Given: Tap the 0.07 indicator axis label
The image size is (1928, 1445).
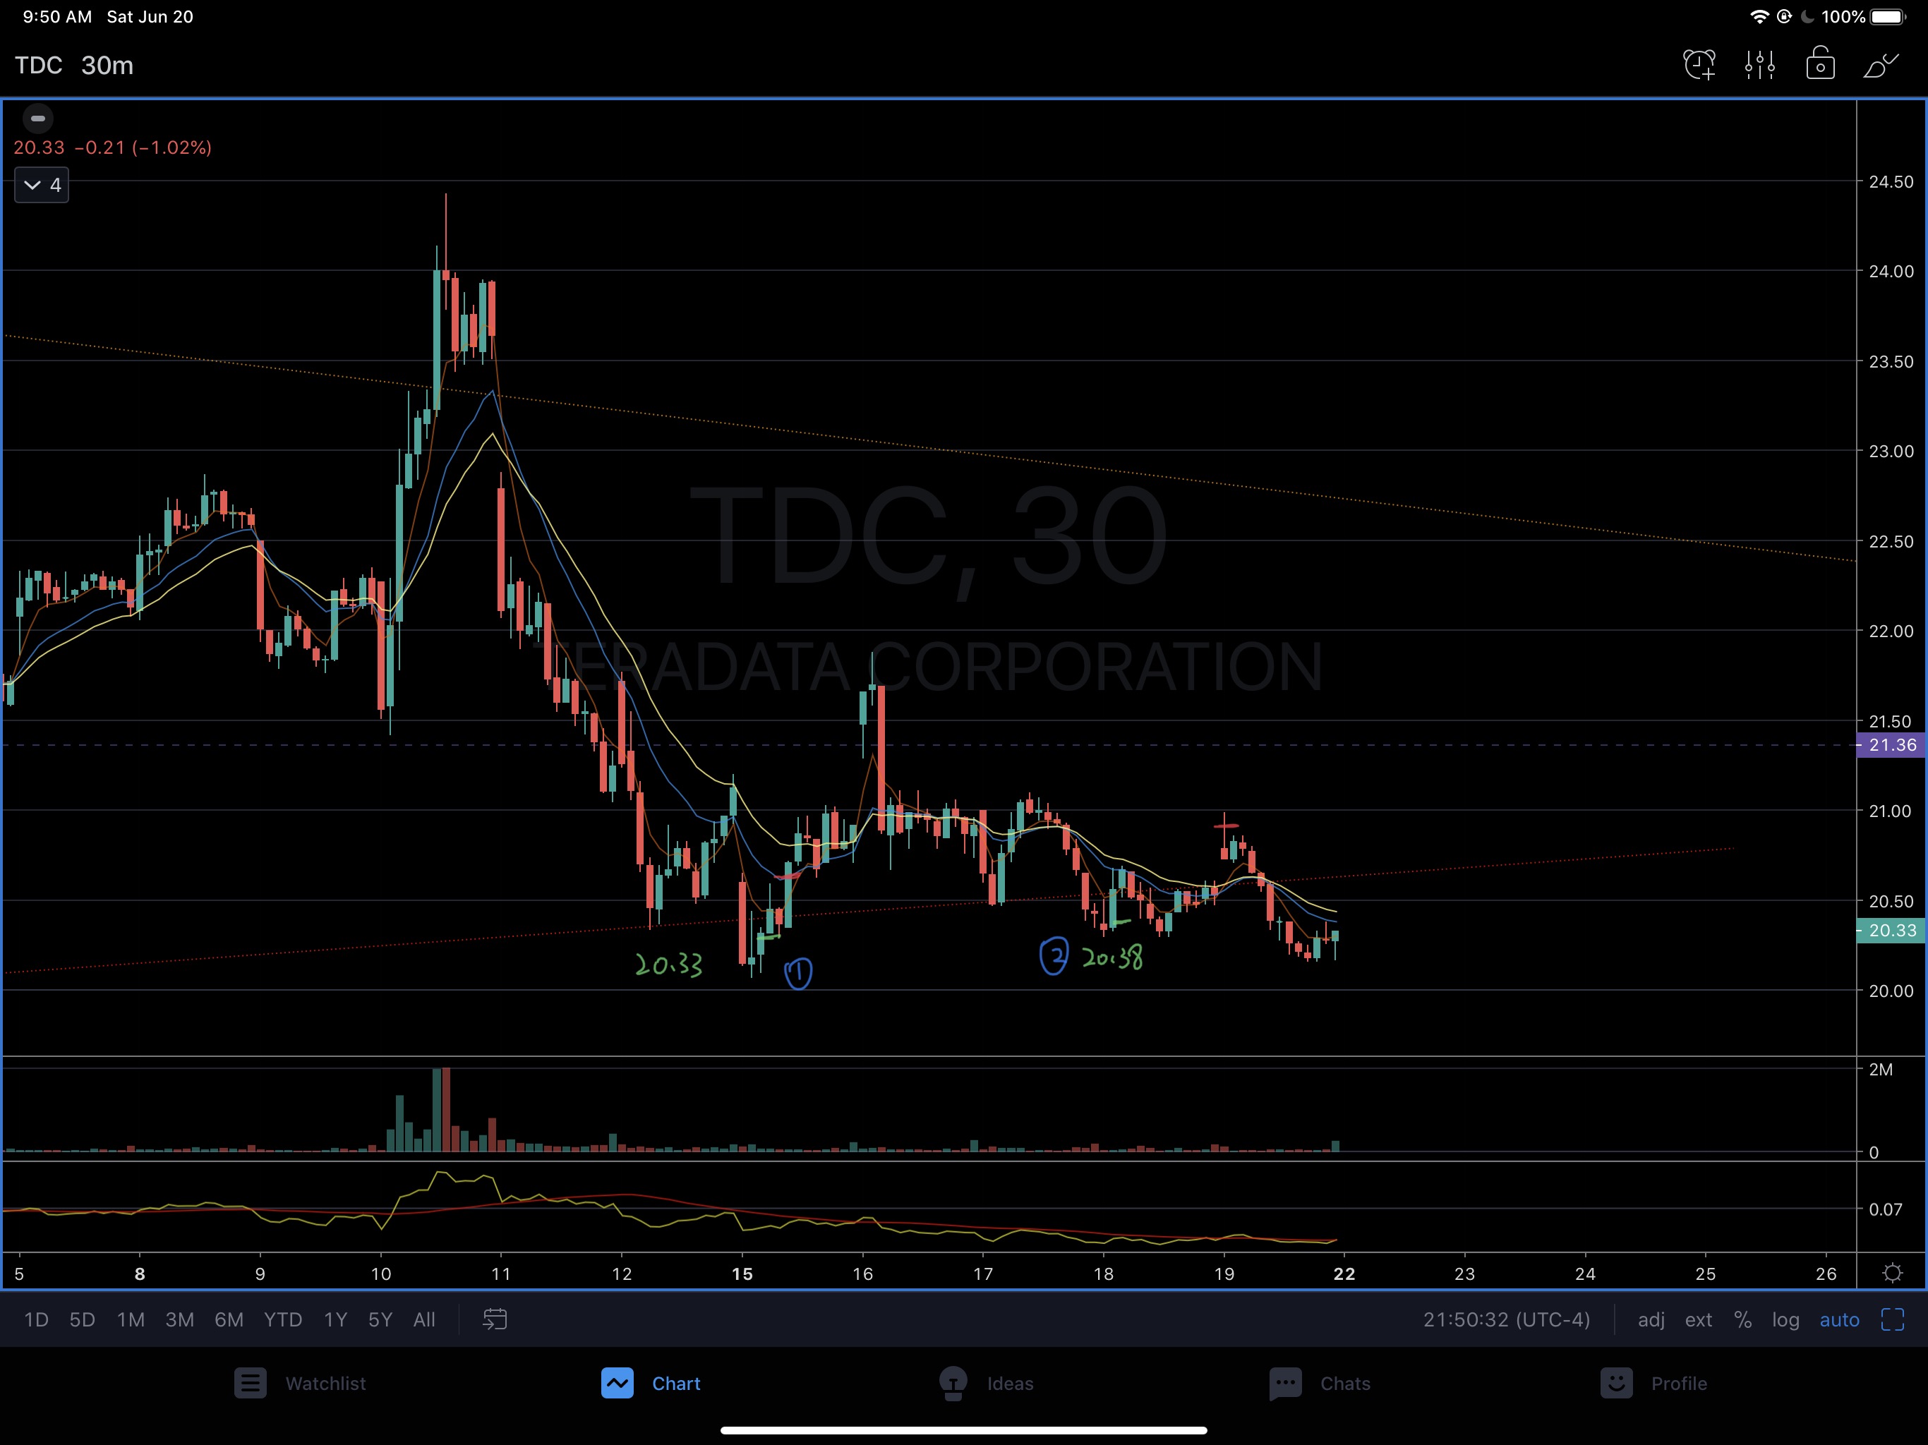Looking at the screenshot, I should pyautogui.click(x=1884, y=1209).
